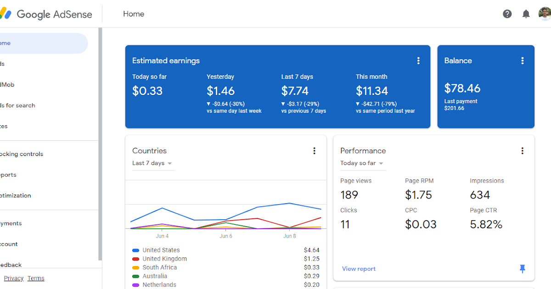Open Balance card three-dot menu

[x=522, y=61]
